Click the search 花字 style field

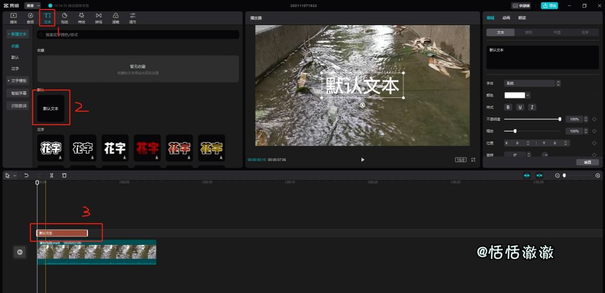tap(138, 35)
